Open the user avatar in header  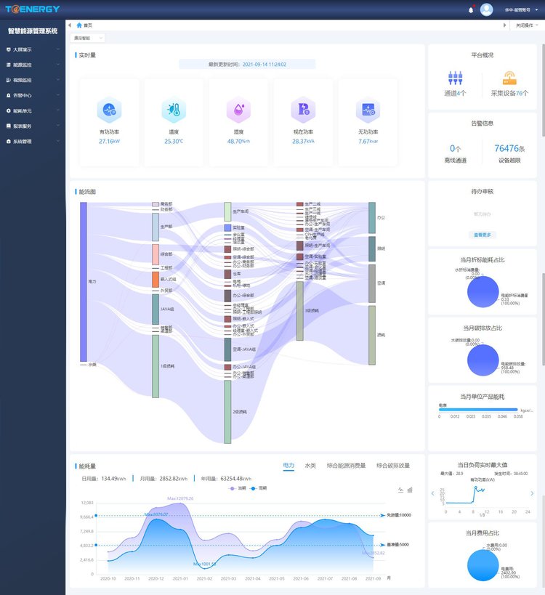[x=487, y=9]
